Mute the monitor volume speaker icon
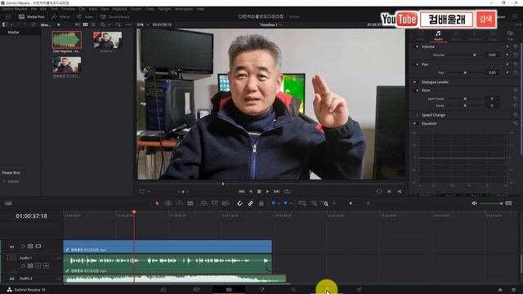This screenshot has height=294, width=523. click(x=474, y=203)
